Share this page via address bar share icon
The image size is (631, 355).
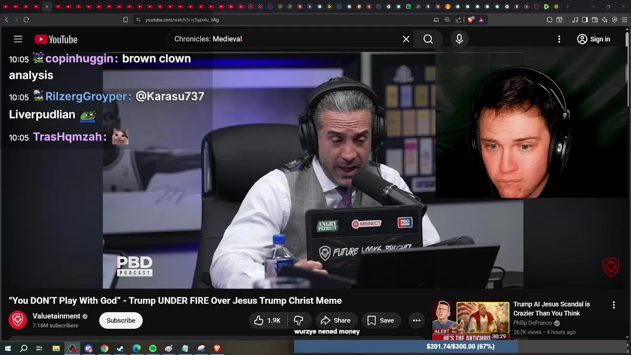(458, 20)
